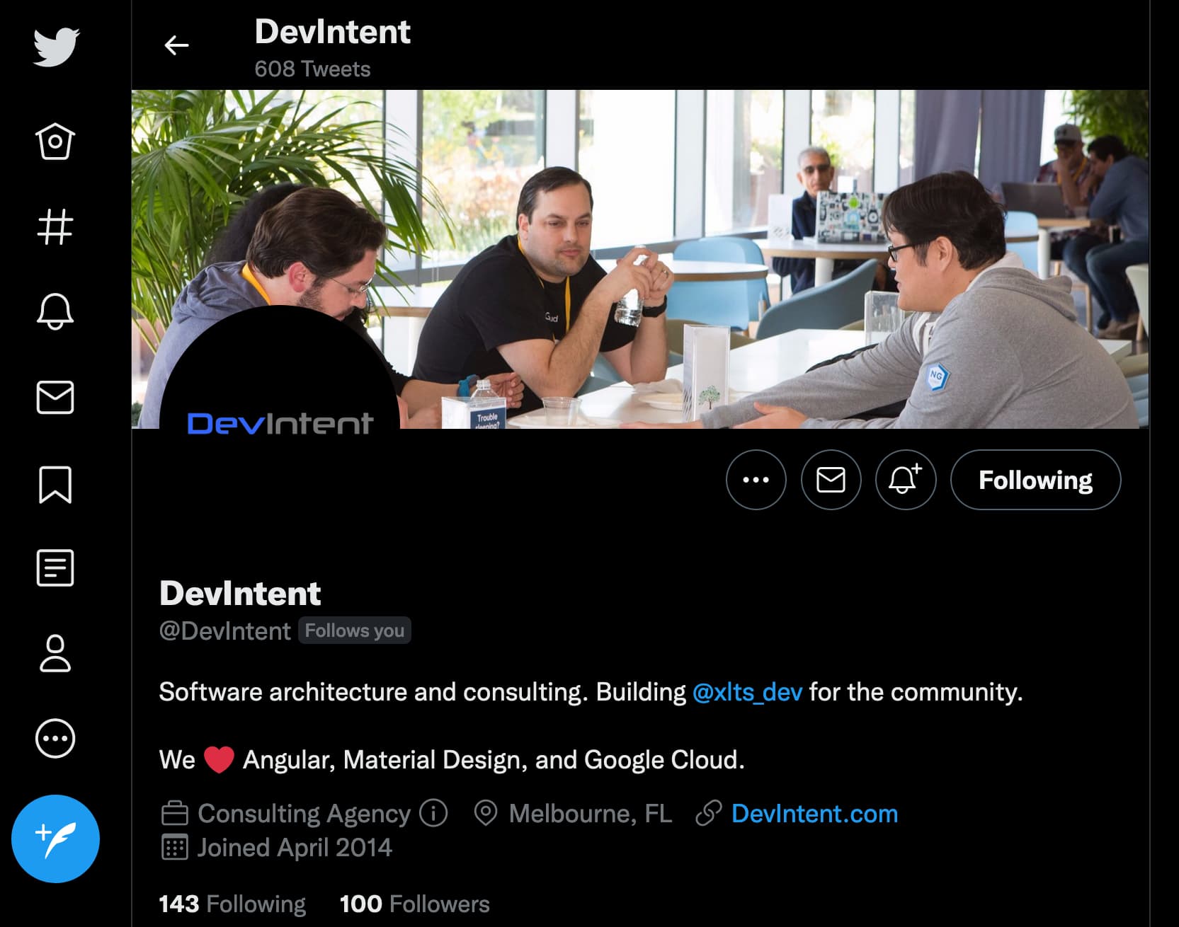
Task: Expand the sidebar More options circle
Action: [55, 739]
